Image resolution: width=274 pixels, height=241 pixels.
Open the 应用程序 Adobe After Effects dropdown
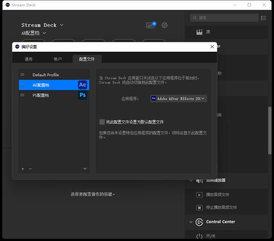coord(179,99)
